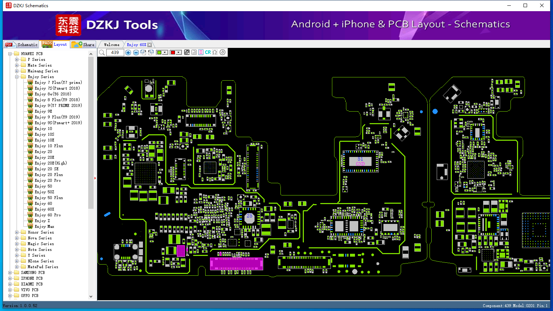Viewport: 553px width, 311px height.
Task: Click the green color swatch
Action: [x=159, y=53]
